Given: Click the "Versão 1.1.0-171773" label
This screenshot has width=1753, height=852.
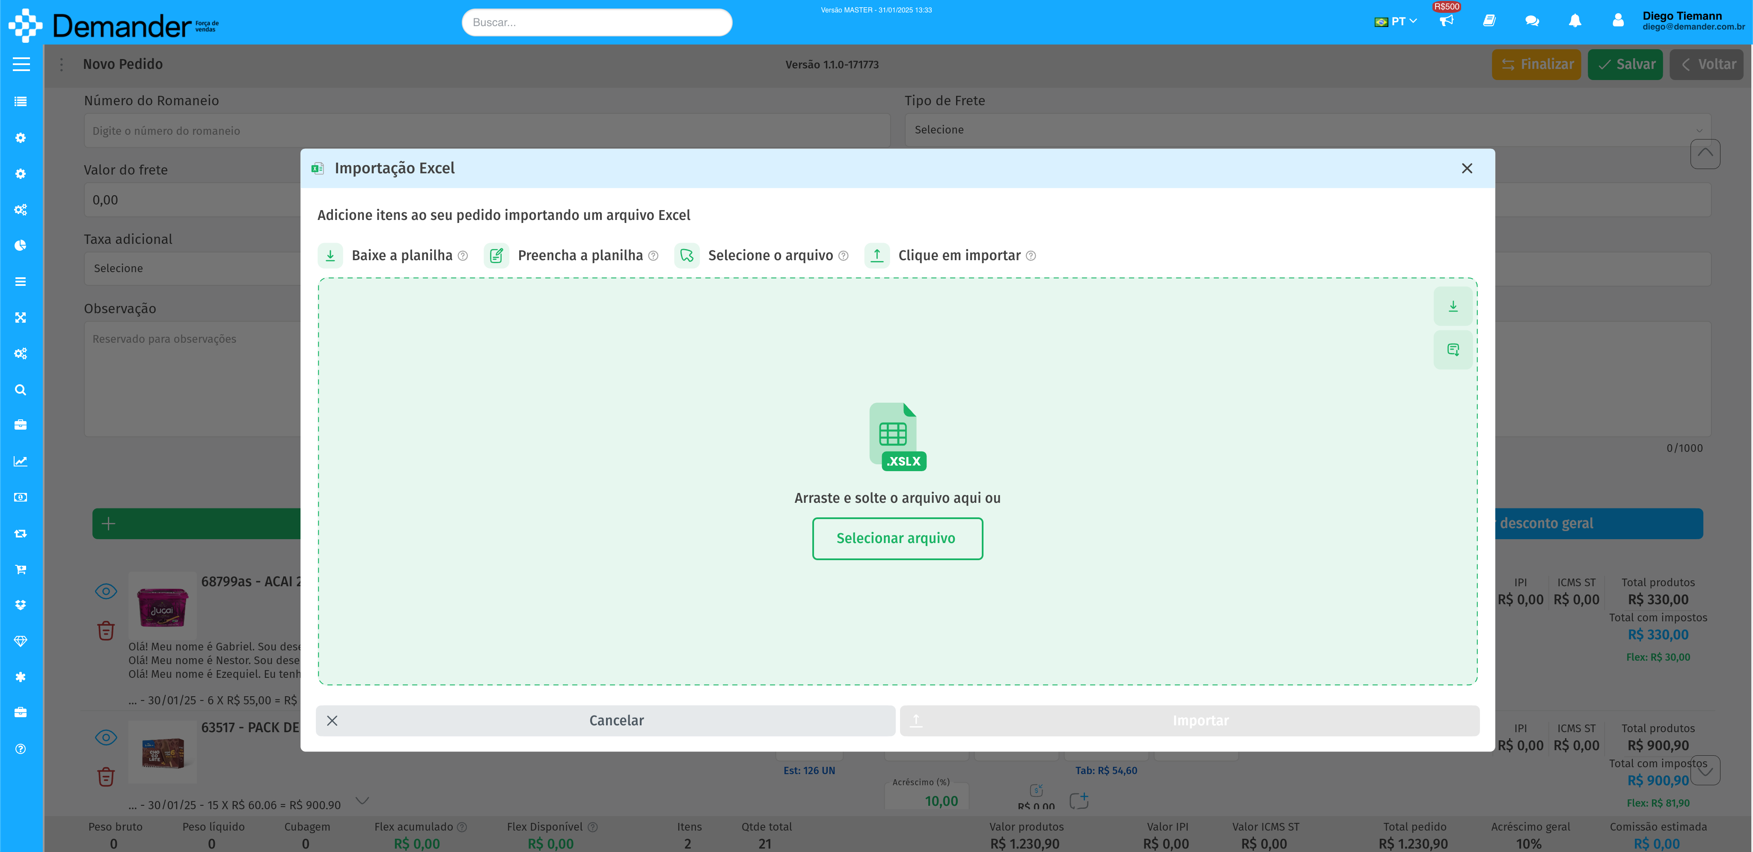Looking at the screenshot, I should pyautogui.click(x=832, y=65).
